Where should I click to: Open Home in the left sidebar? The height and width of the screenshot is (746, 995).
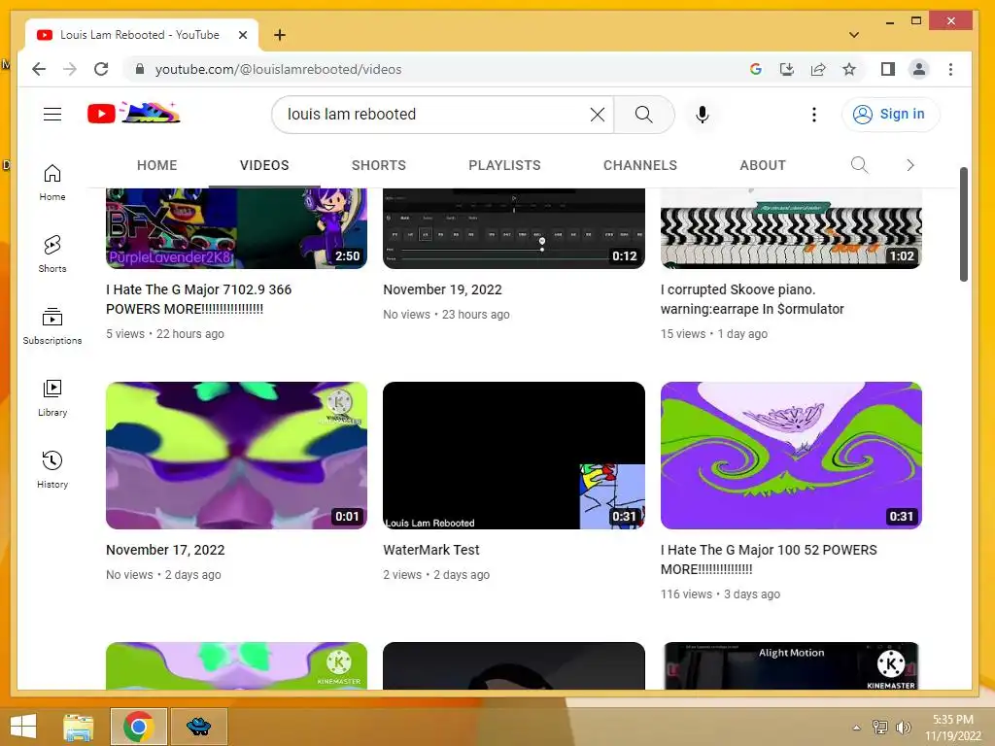(x=52, y=183)
